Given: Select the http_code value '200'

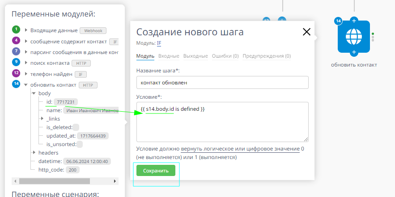Looking at the screenshot, I should pyautogui.click(x=72, y=170).
